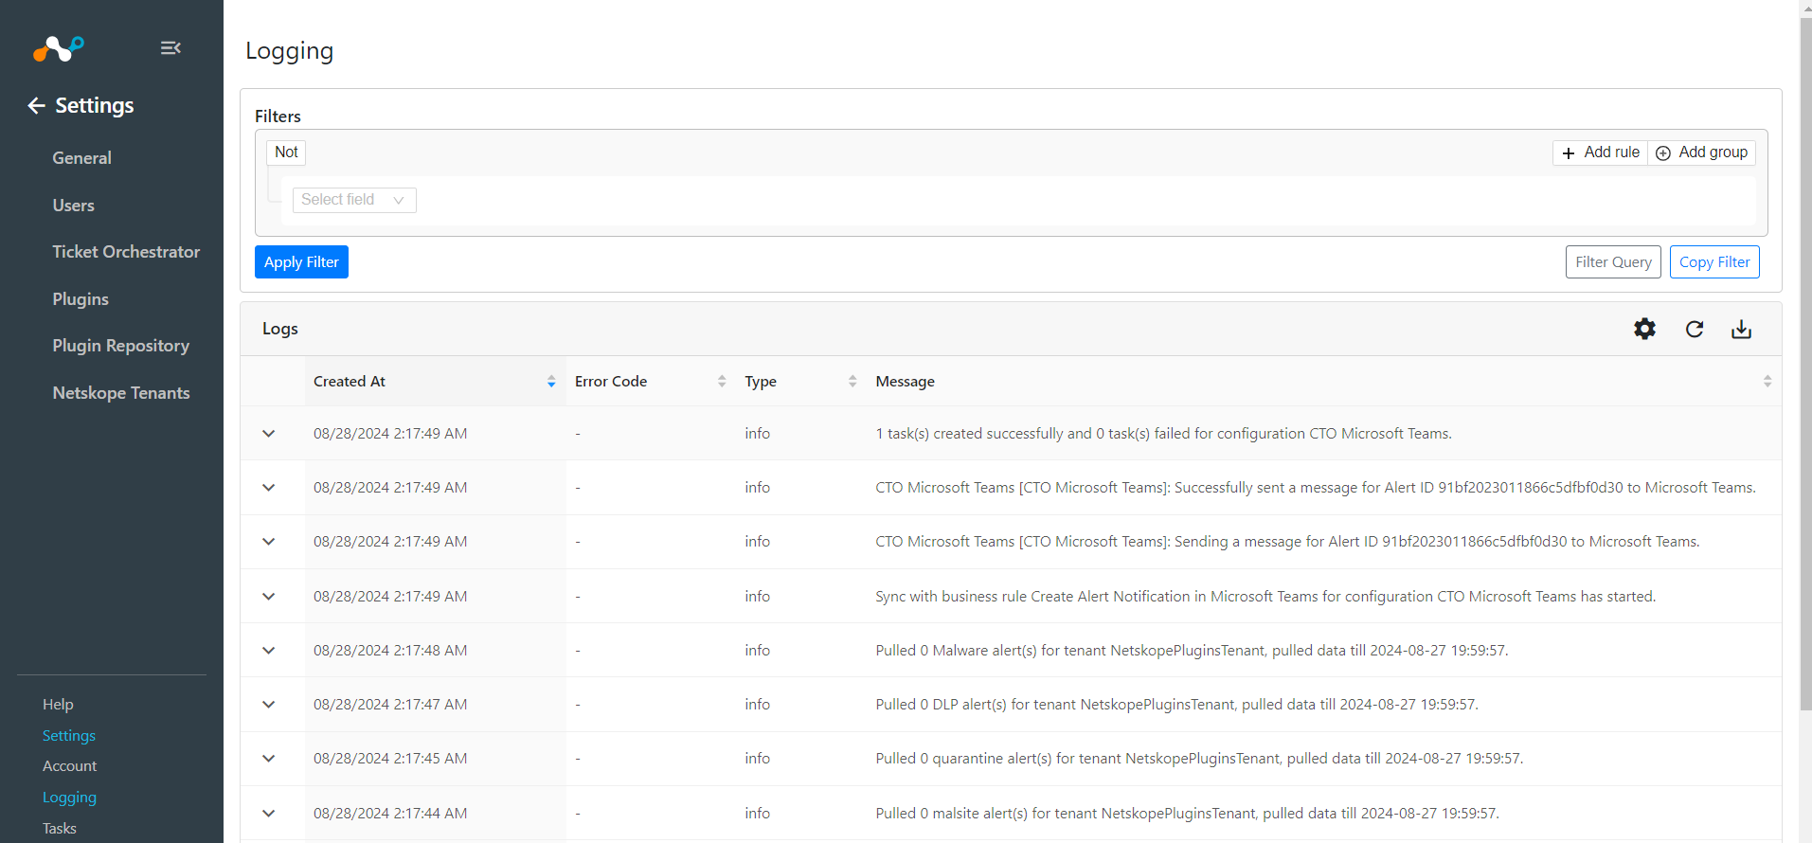Expand the 'Sync with business rule' log row
1812x843 pixels.
pos(269,597)
